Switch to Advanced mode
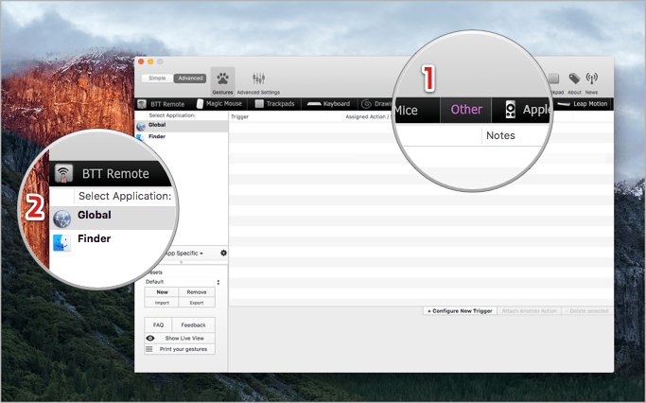Viewport: 646px width, 403px height. pos(190,79)
